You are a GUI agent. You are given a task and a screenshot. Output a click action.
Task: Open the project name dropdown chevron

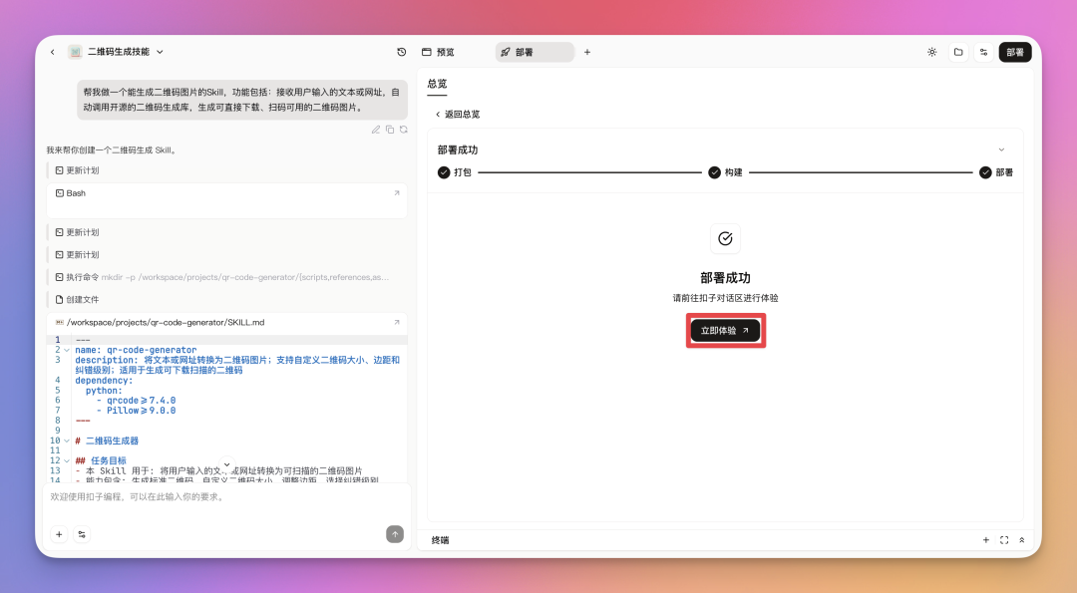[160, 52]
